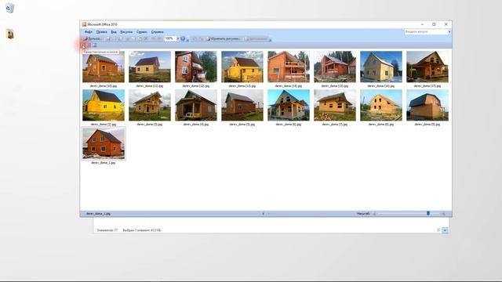Open the Справка menu

coord(157,32)
